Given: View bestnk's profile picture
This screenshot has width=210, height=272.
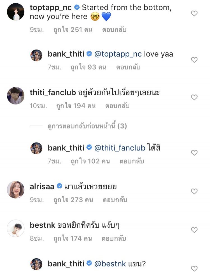Looking at the screenshot, I should pyautogui.click(x=15, y=228).
